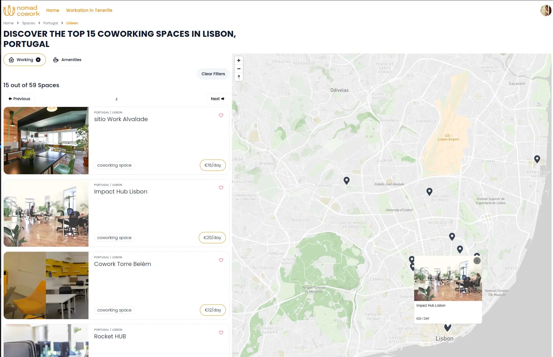Select the map pin near São João de Brito
This screenshot has height=357, width=553.
coord(429,192)
